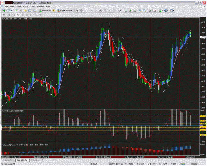Screen dimensions: 207x166
Task: Switch to Line Chart display
Action: point(135,11)
